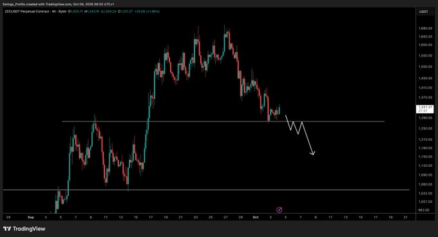Click the 27 date label on the time axis

point(225,217)
